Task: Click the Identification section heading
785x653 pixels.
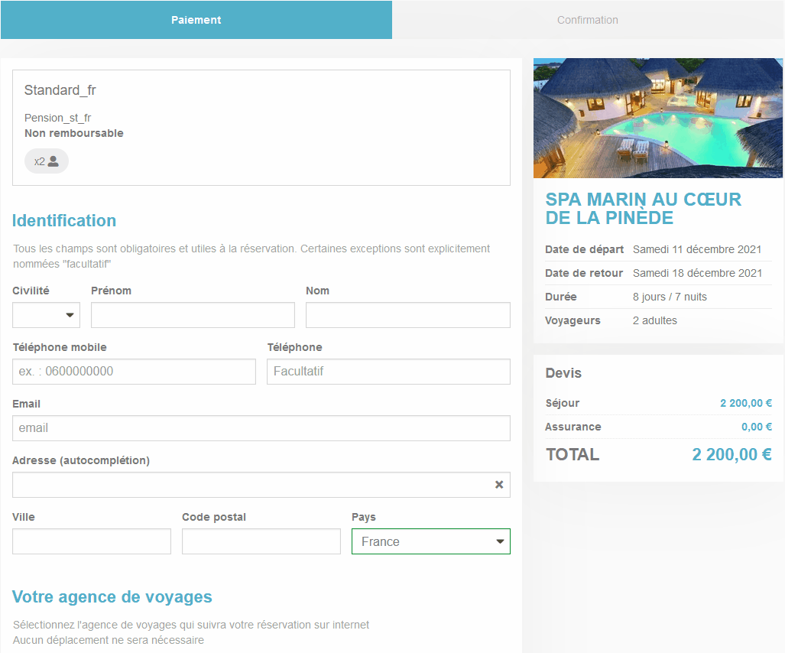Action: click(x=64, y=221)
